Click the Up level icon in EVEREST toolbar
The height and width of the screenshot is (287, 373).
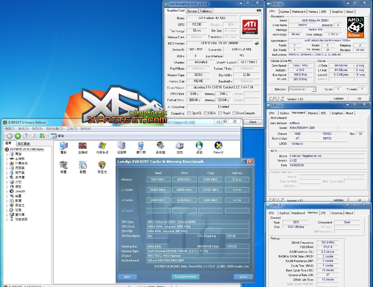(26, 136)
